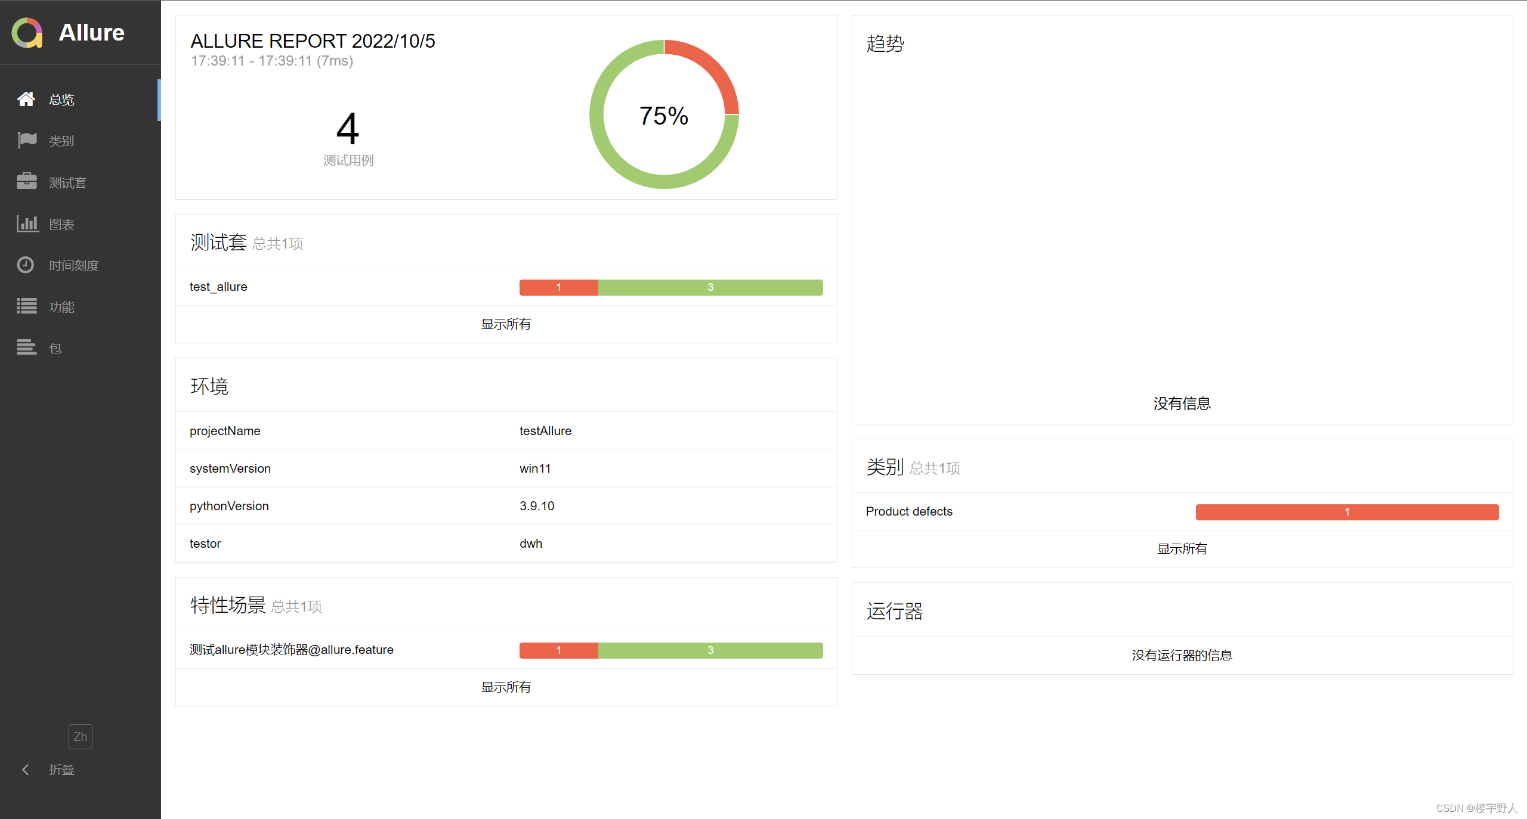Open the 测试套 sidebar menu item
The height and width of the screenshot is (819, 1527).
[x=67, y=182]
